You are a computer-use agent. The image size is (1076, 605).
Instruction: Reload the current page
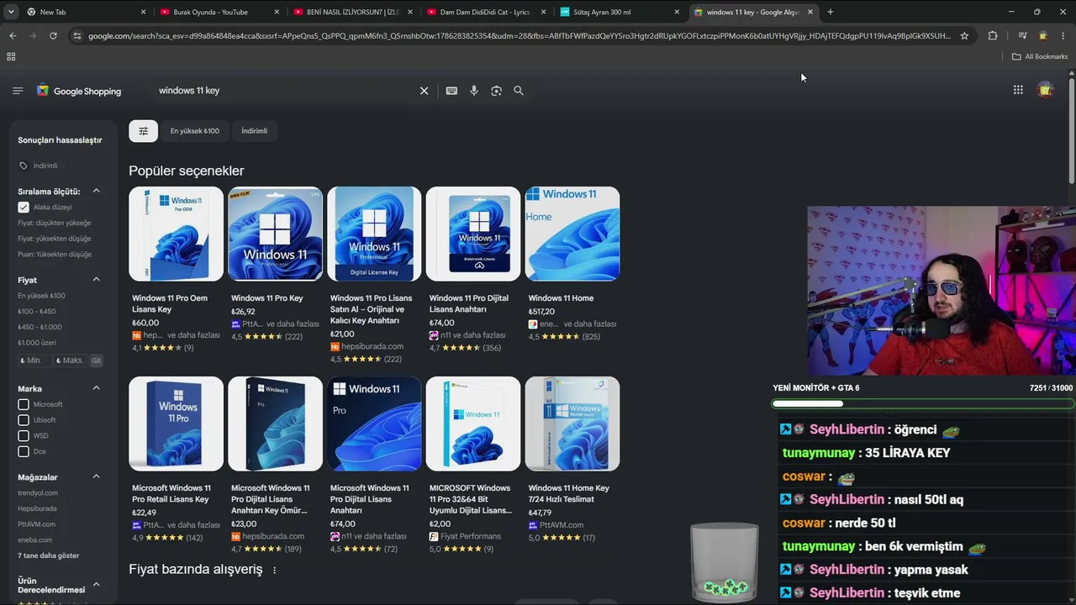coord(53,35)
